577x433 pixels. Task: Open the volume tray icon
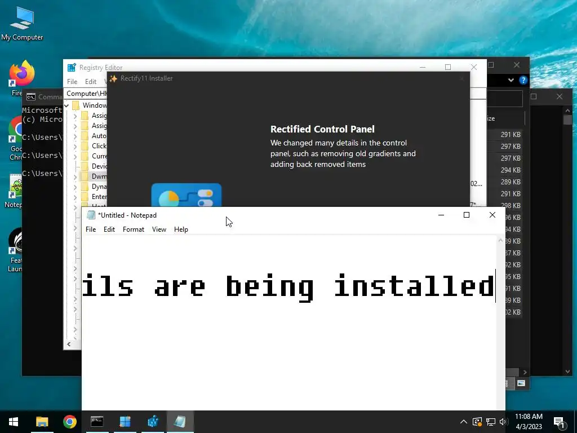click(504, 422)
